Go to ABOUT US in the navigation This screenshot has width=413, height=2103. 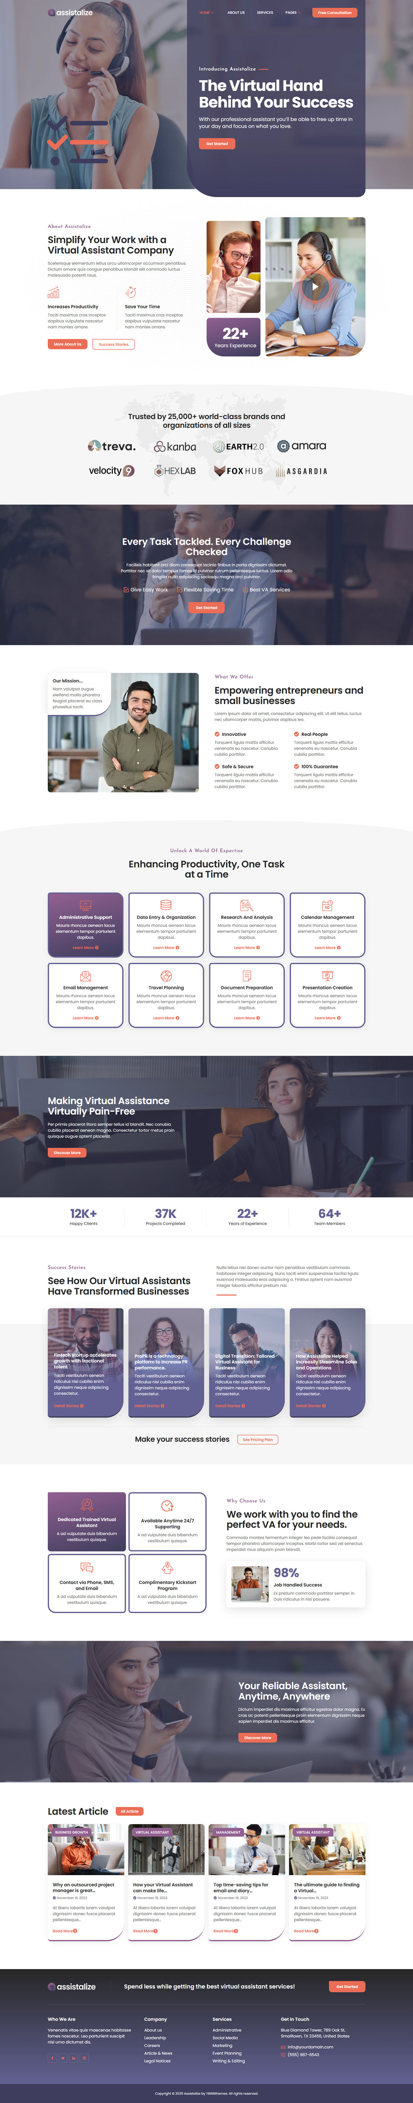coord(236,13)
